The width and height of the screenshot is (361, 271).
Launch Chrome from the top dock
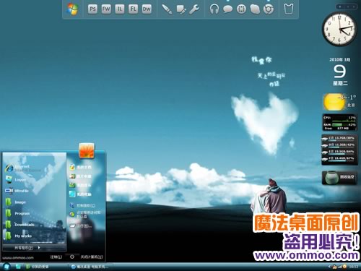pyautogui.click(x=269, y=9)
